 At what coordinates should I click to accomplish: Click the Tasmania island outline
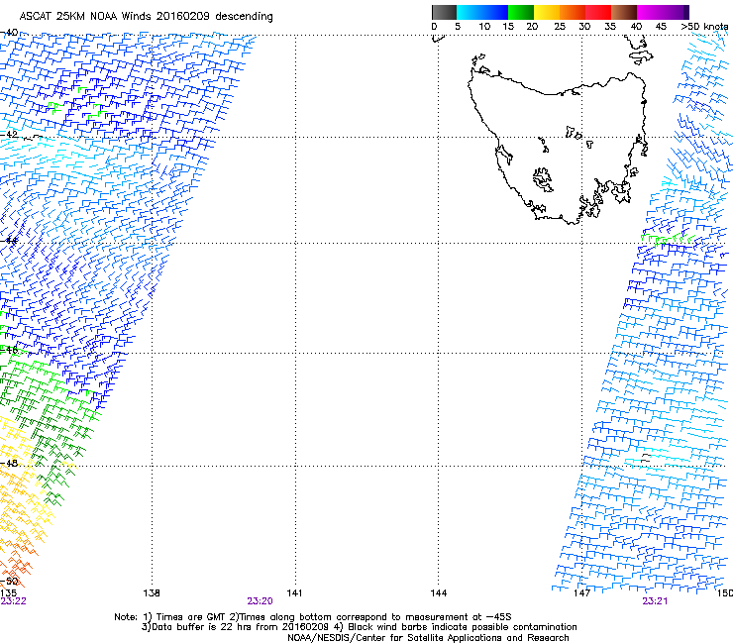click(558, 148)
